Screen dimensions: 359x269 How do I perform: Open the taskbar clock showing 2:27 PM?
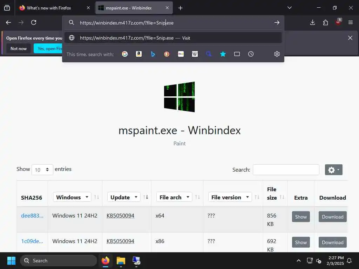336,261
